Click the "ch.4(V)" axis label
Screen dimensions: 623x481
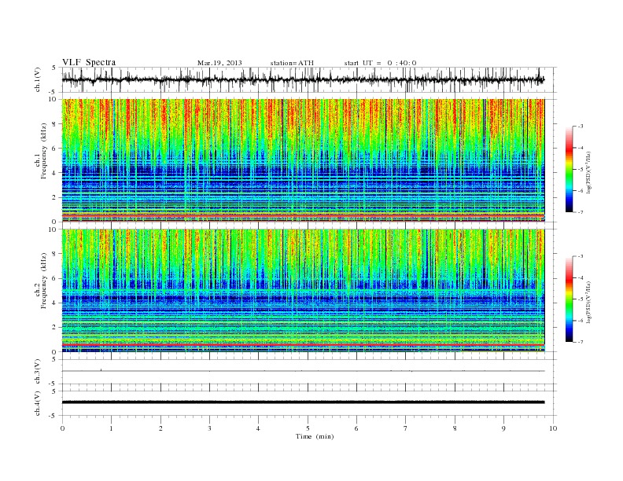pyautogui.click(x=38, y=403)
